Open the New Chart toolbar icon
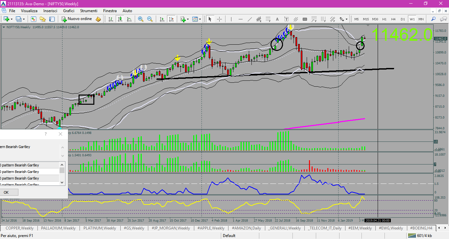Image resolution: width=449 pixels, height=239 pixels. tap(6, 19)
